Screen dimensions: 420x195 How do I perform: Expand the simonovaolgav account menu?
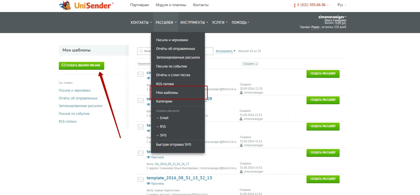point(332,17)
